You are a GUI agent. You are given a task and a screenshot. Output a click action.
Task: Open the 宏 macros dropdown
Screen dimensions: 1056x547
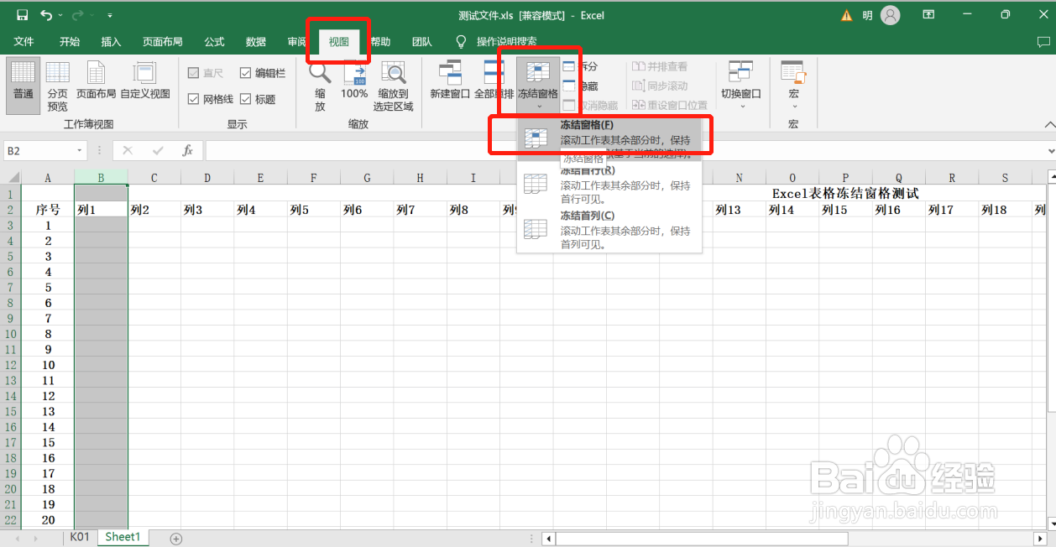pyautogui.click(x=793, y=85)
